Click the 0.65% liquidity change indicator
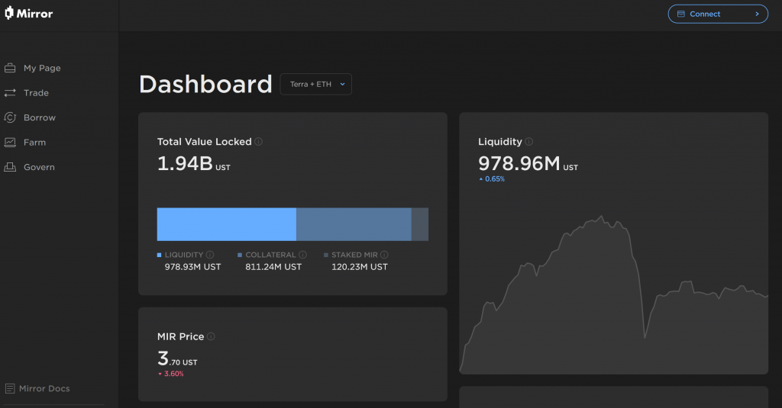 (492, 179)
